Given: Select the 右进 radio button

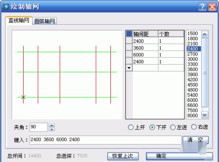Looking at the screenshot, I should click(194, 127).
